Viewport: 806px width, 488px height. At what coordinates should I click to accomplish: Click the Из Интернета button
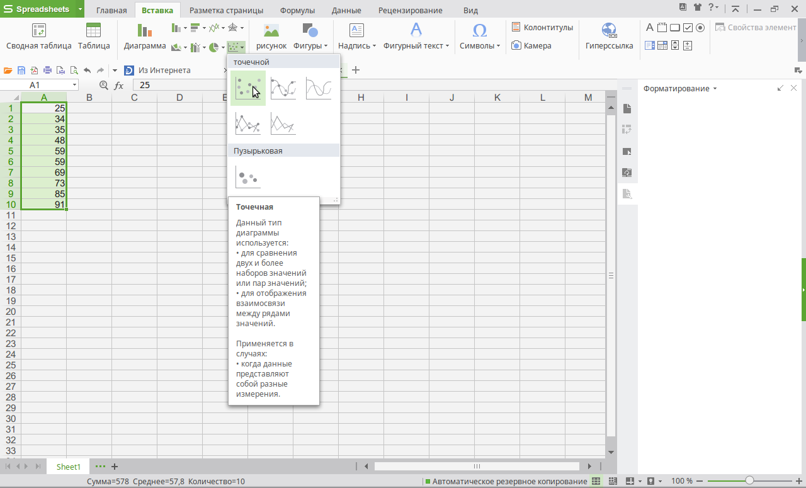[157, 71]
